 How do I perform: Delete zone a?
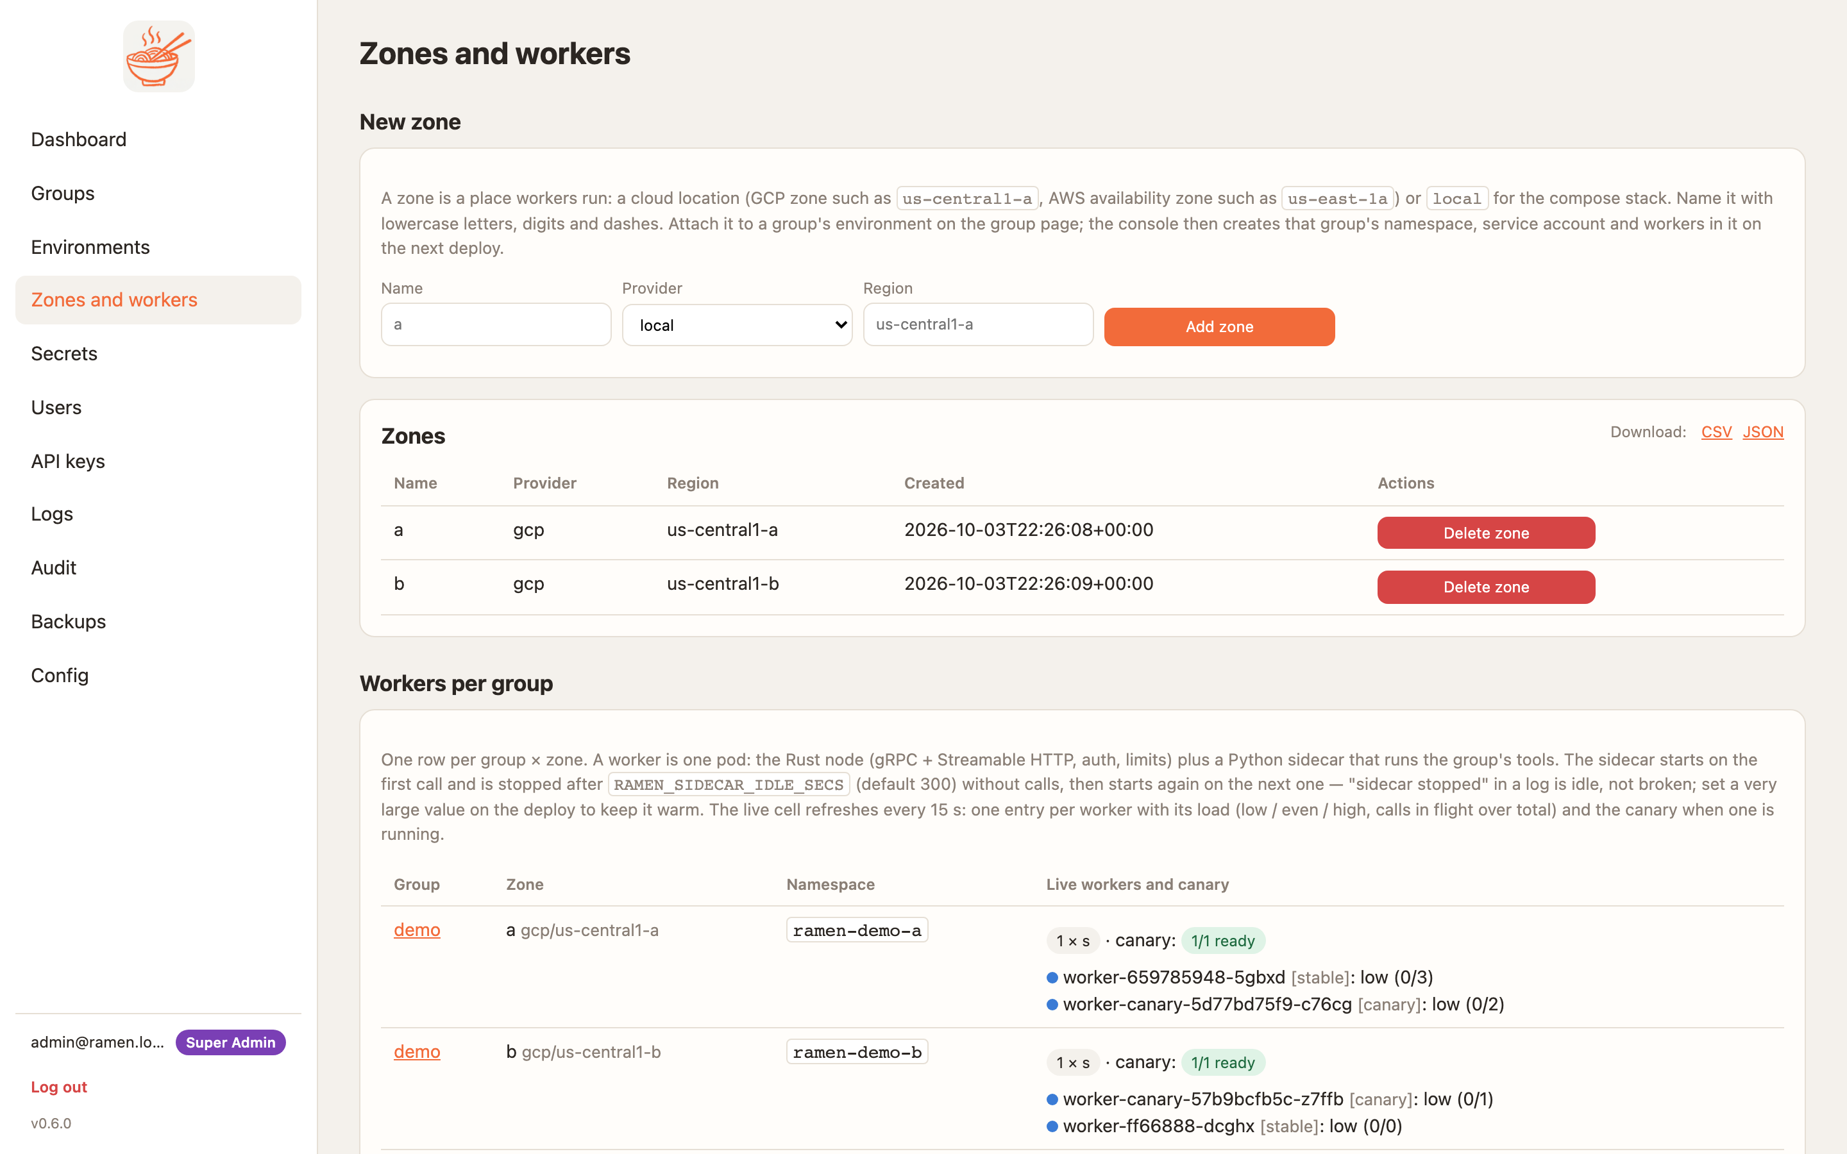tap(1486, 533)
